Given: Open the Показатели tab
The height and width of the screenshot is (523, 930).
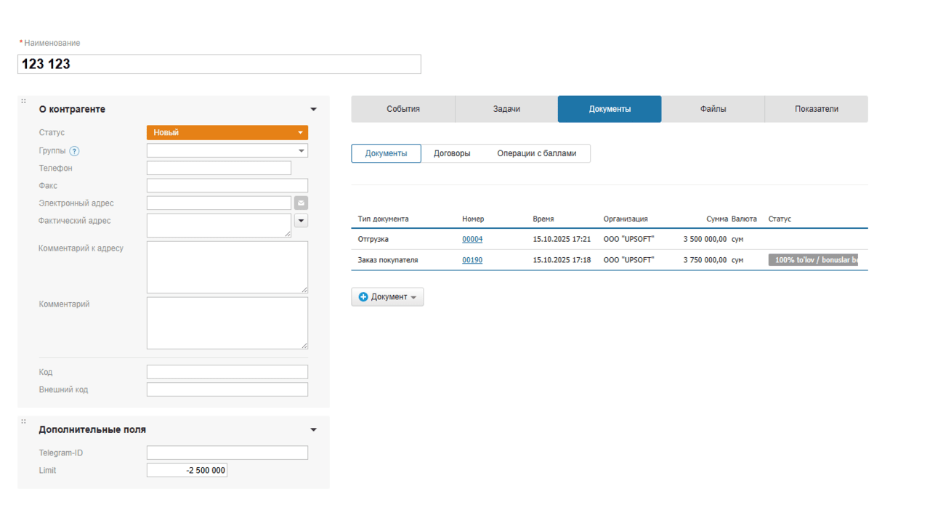Looking at the screenshot, I should 816,109.
